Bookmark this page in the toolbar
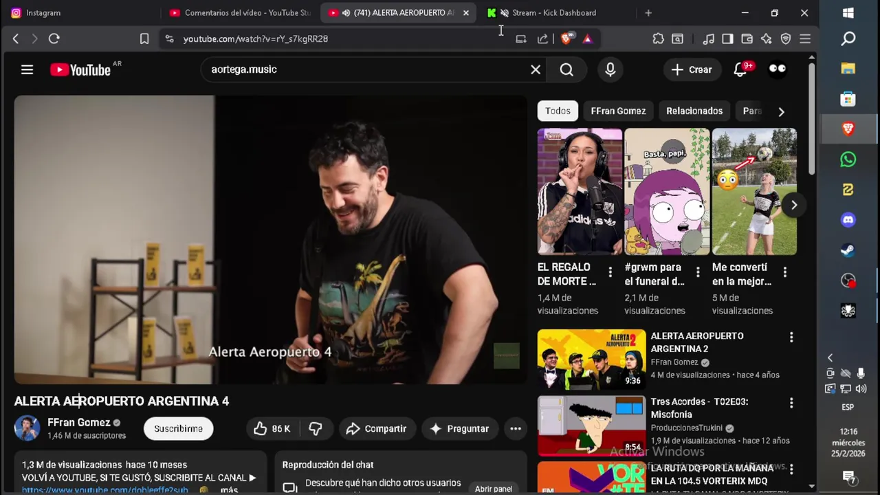 144,38
